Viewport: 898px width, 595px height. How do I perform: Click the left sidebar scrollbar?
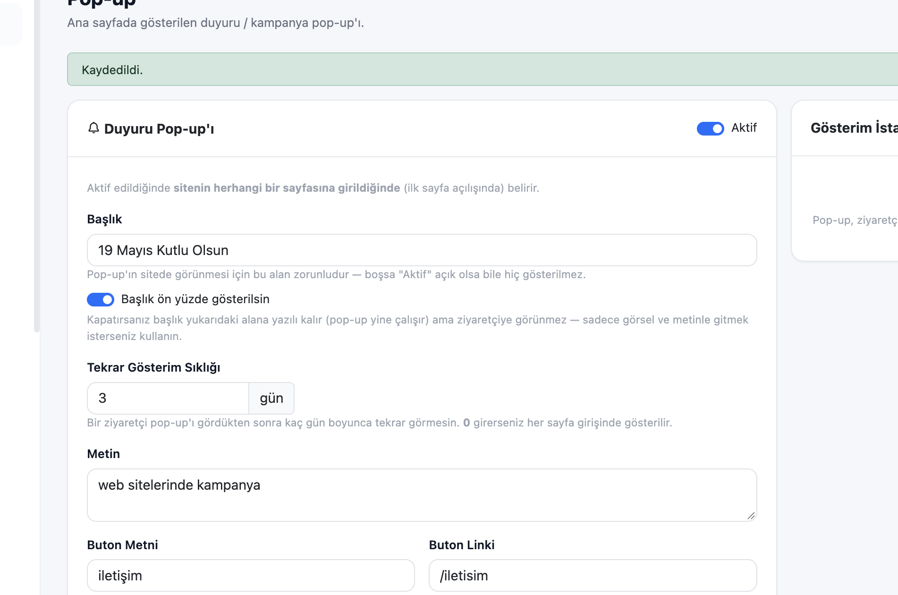37,165
